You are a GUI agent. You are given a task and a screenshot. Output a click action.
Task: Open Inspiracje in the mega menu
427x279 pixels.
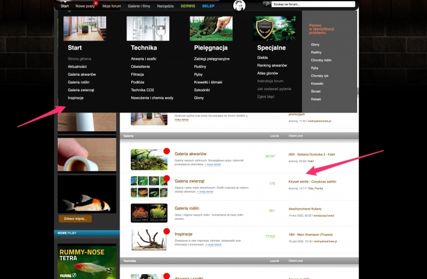click(x=75, y=98)
